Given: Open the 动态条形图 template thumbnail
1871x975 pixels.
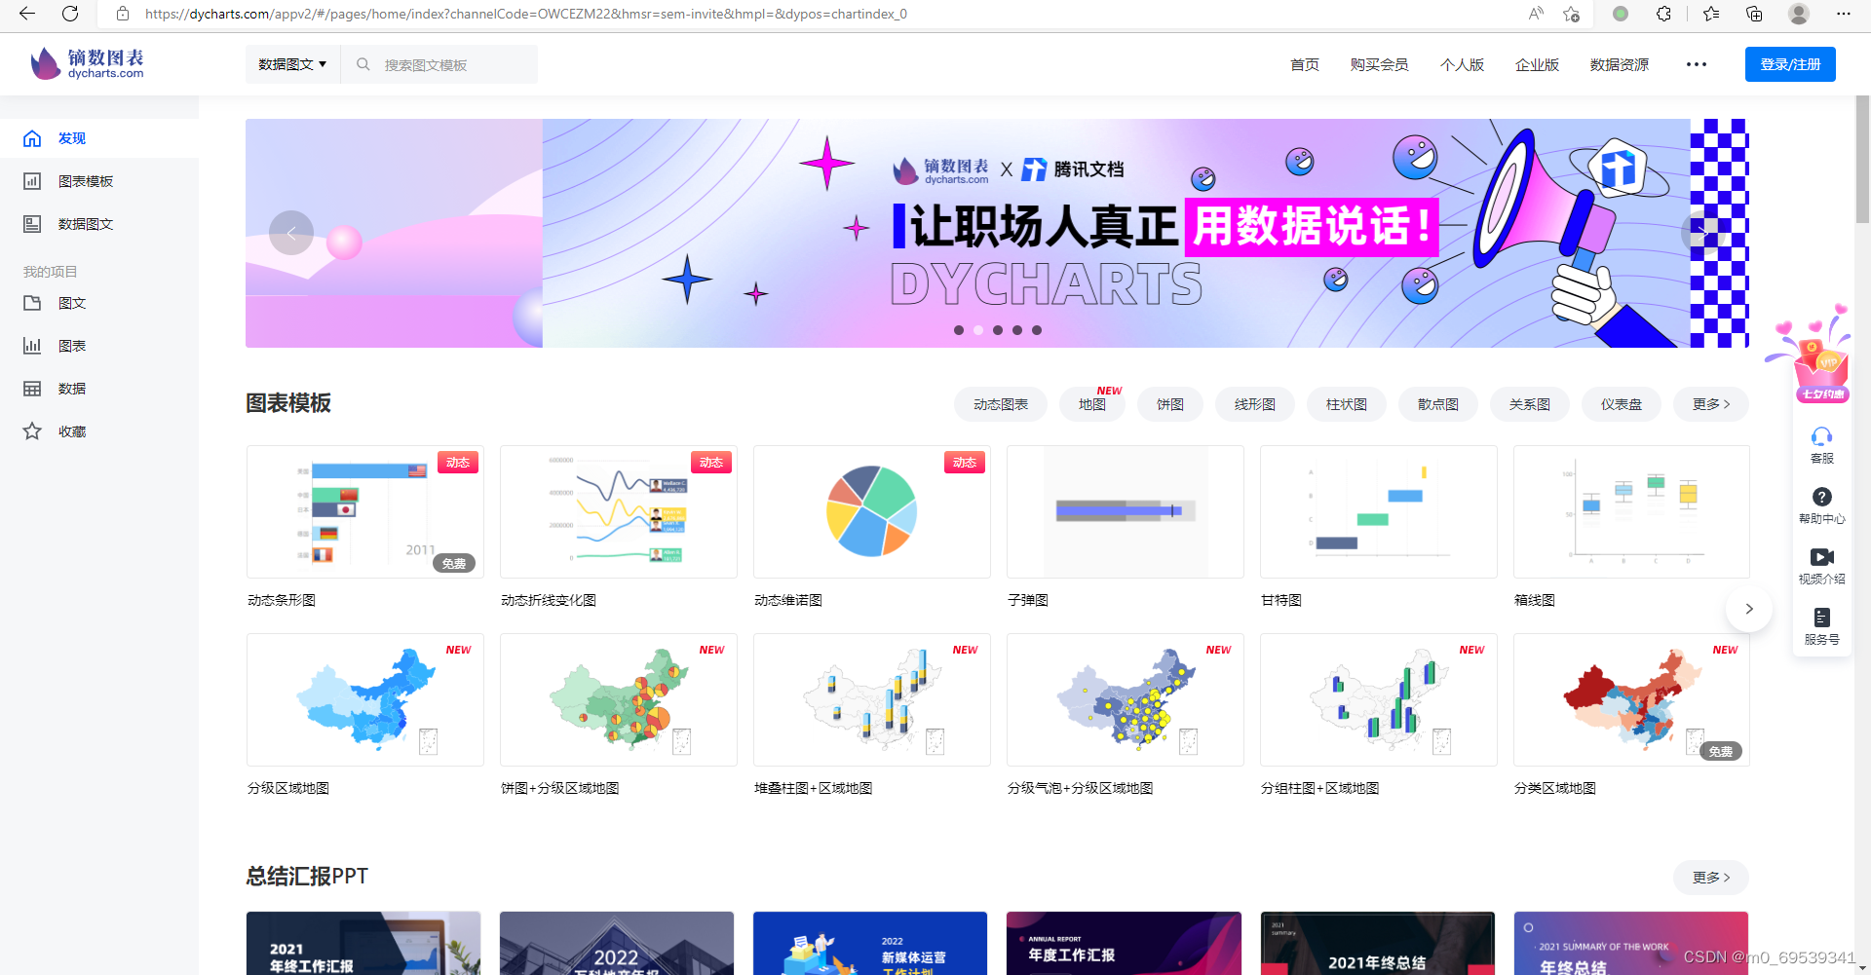Looking at the screenshot, I should click(365, 512).
